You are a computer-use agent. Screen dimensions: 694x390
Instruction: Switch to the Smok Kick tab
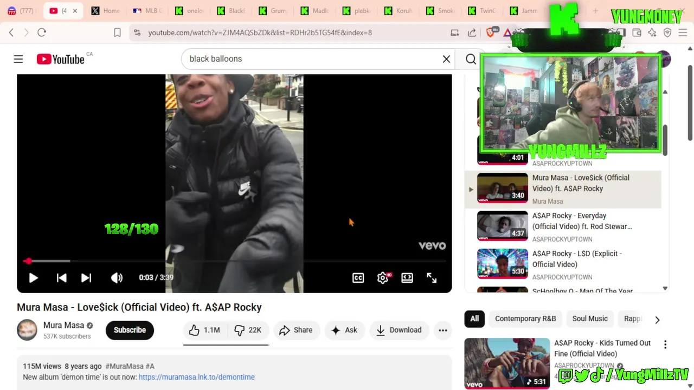tap(440, 11)
